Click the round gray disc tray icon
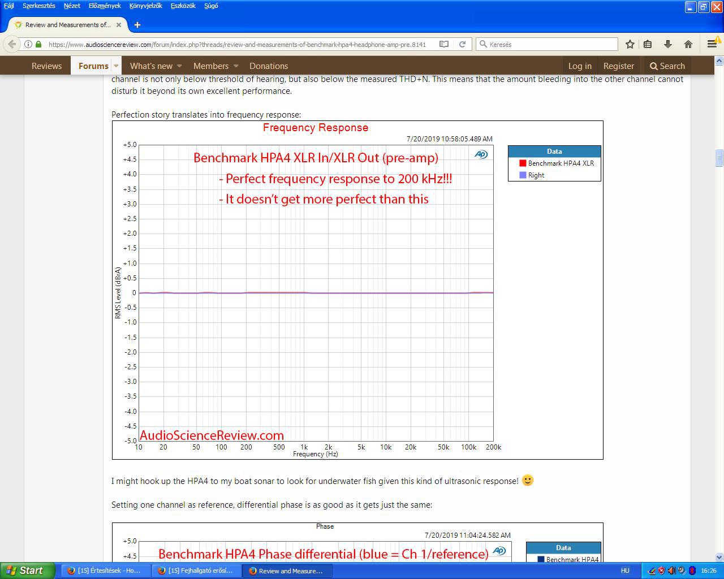This screenshot has width=724, height=579. coord(682,571)
